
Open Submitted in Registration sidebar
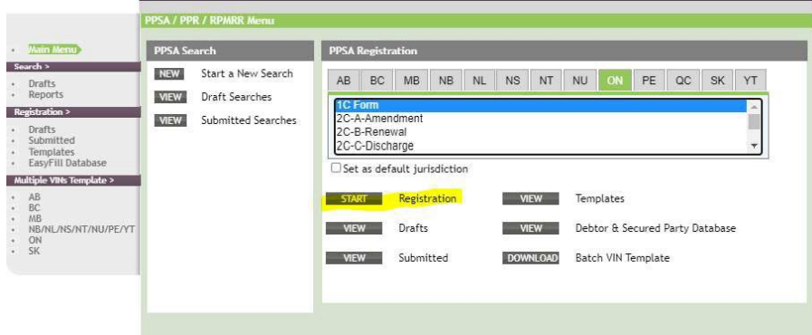52,140
